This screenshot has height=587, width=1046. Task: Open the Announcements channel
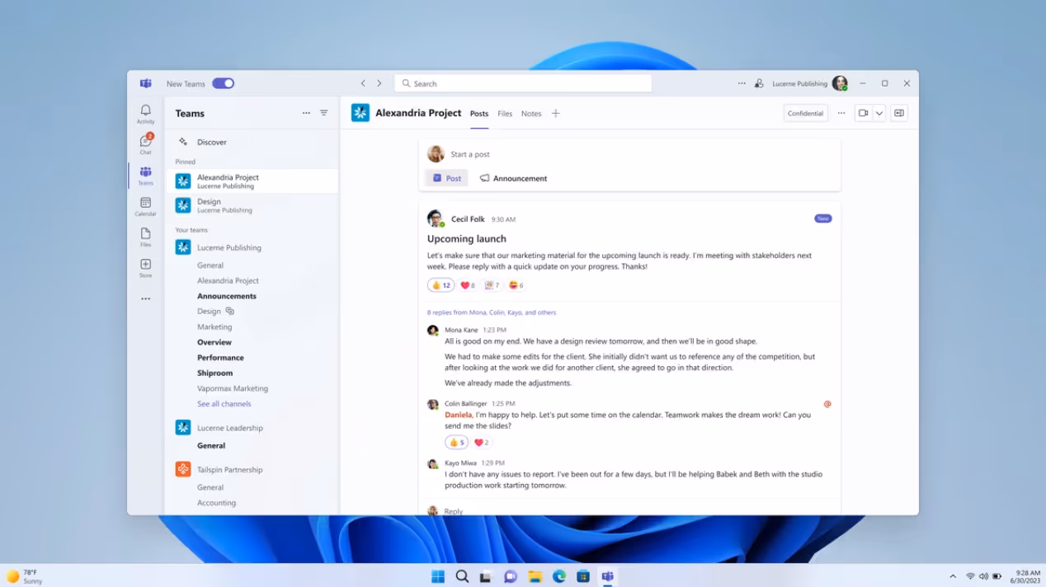pos(227,296)
